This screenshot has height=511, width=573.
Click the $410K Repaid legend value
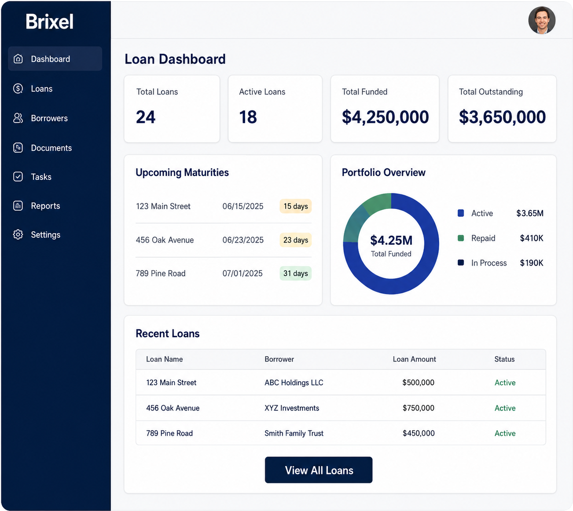click(532, 238)
